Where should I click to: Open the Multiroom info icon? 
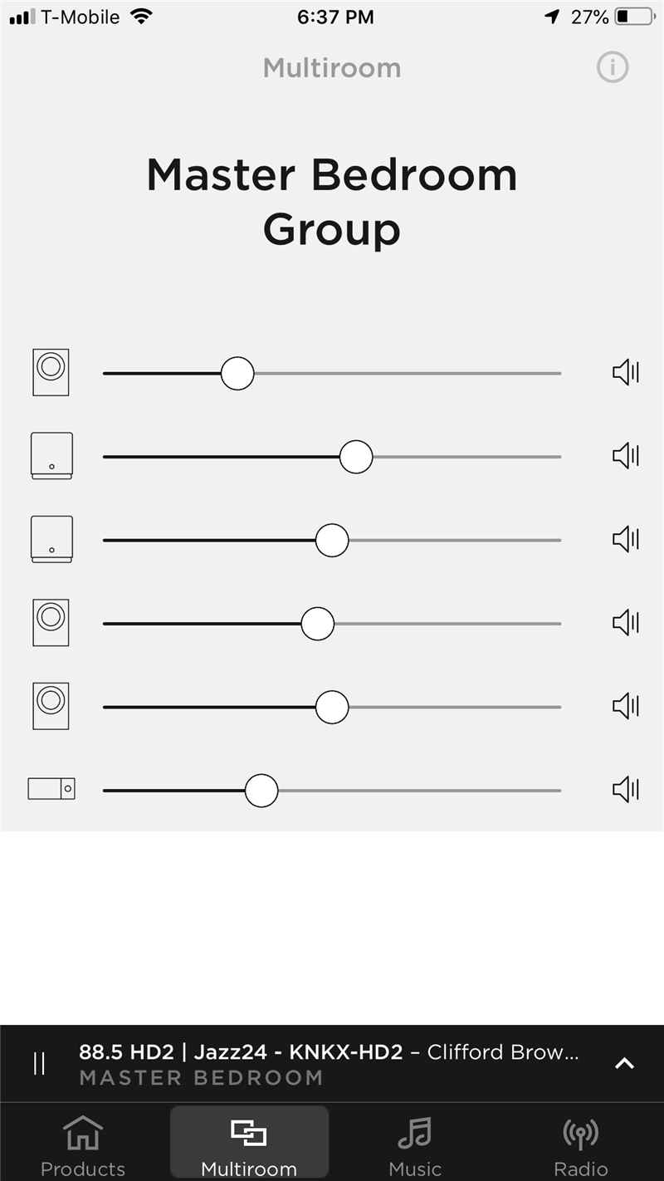pos(613,67)
